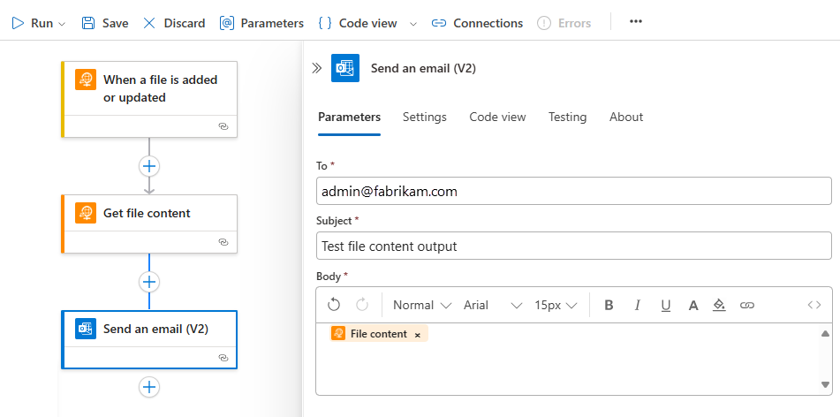This screenshot has width=840, height=417.
Task: Undo last edit in body editor
Action: click(x=334, y=305)
